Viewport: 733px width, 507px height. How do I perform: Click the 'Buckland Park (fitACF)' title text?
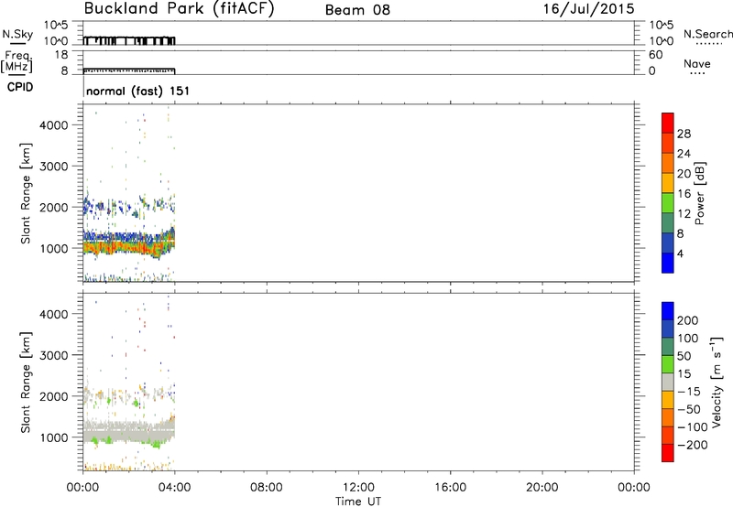click(x=179, y=9)
